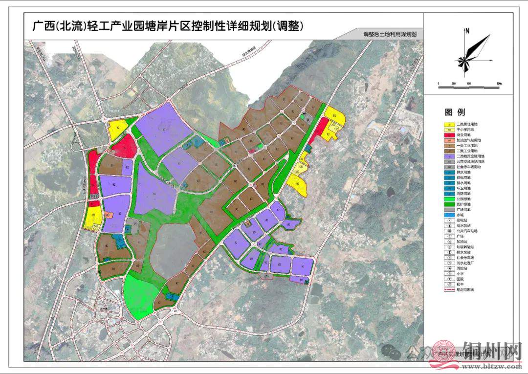The height and width of the screenshot is (374, 528).
Task: Click the 变电站 symbol in the legend
Action: pyautogui.click(x=449, y=220)
